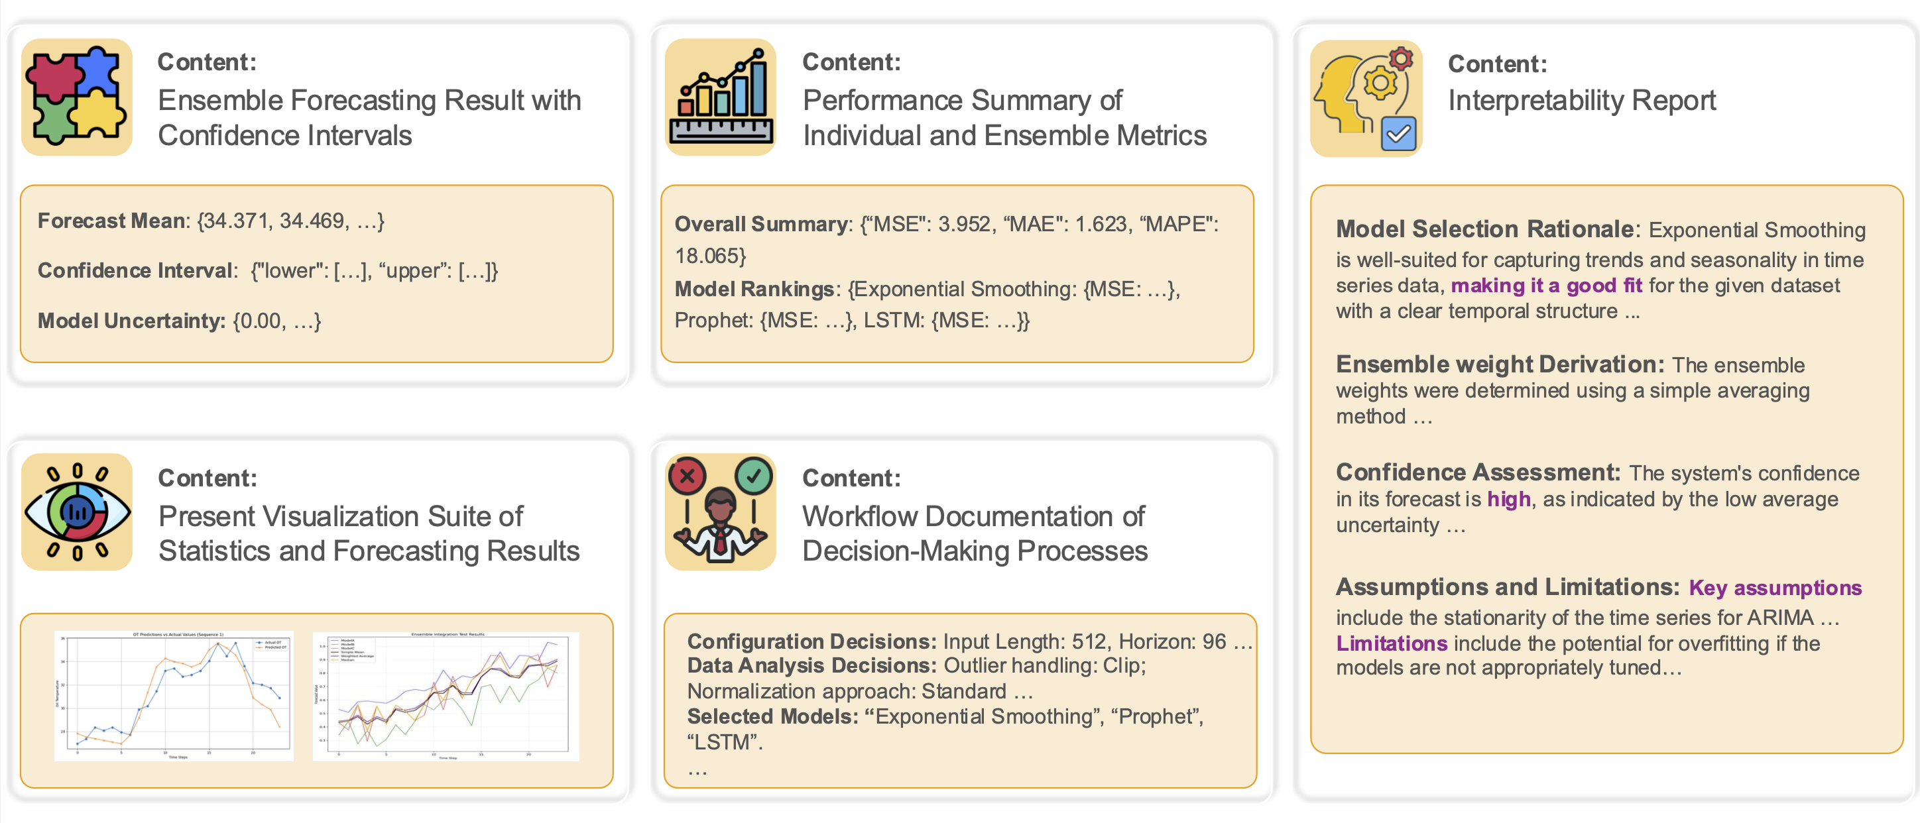
Task: Click the blue checkbox on the interpretability icon
Action: click(x=1398, y=134)
